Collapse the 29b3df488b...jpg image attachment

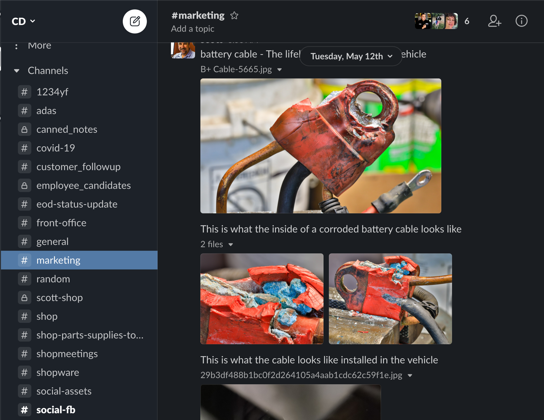tap(410, 376)
